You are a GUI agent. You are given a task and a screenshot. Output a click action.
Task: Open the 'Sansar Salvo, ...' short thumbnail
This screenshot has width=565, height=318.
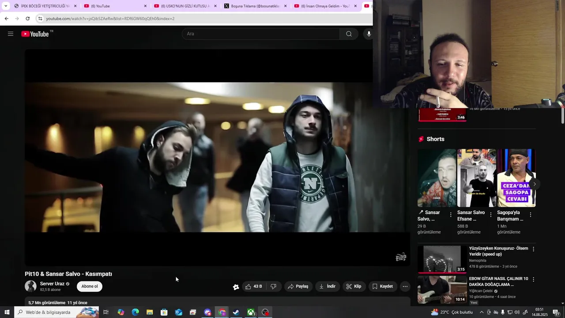click(x=437, y=178)
